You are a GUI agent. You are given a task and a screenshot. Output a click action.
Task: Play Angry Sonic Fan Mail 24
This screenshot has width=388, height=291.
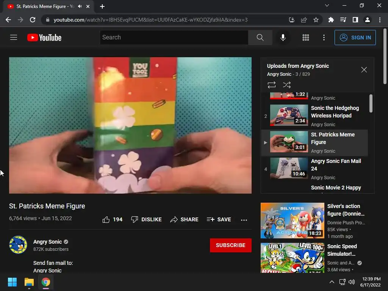[315, 169]
